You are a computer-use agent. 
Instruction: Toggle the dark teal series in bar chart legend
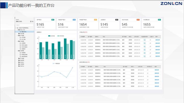pyautogui.click(x=51, y=36)
